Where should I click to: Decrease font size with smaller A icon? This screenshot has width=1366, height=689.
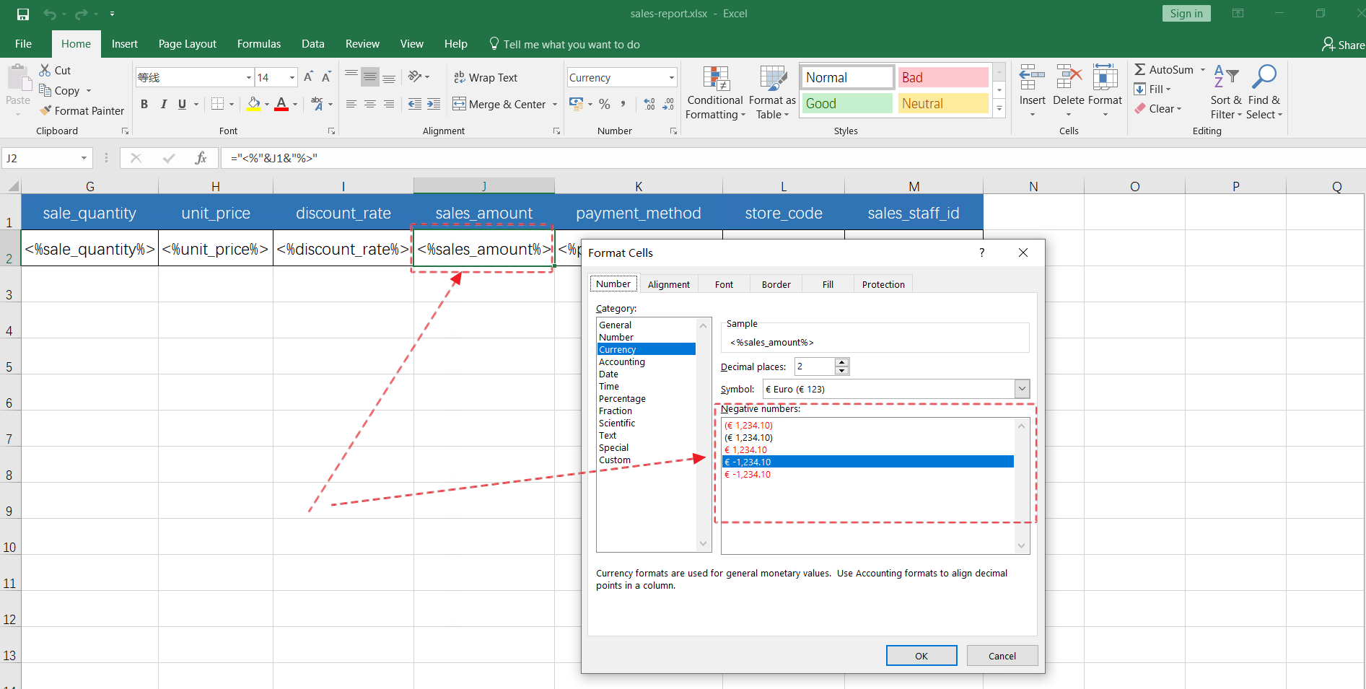[326, 77]
